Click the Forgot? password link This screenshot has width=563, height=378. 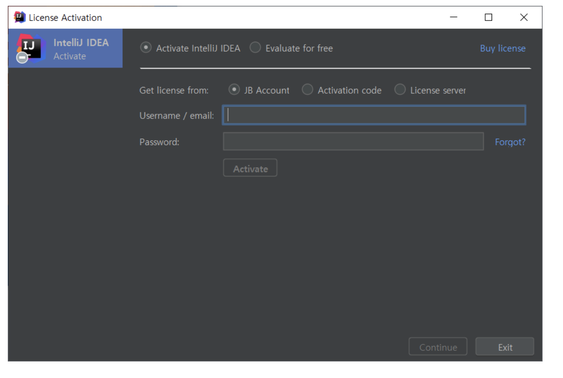tap(510, 142)
